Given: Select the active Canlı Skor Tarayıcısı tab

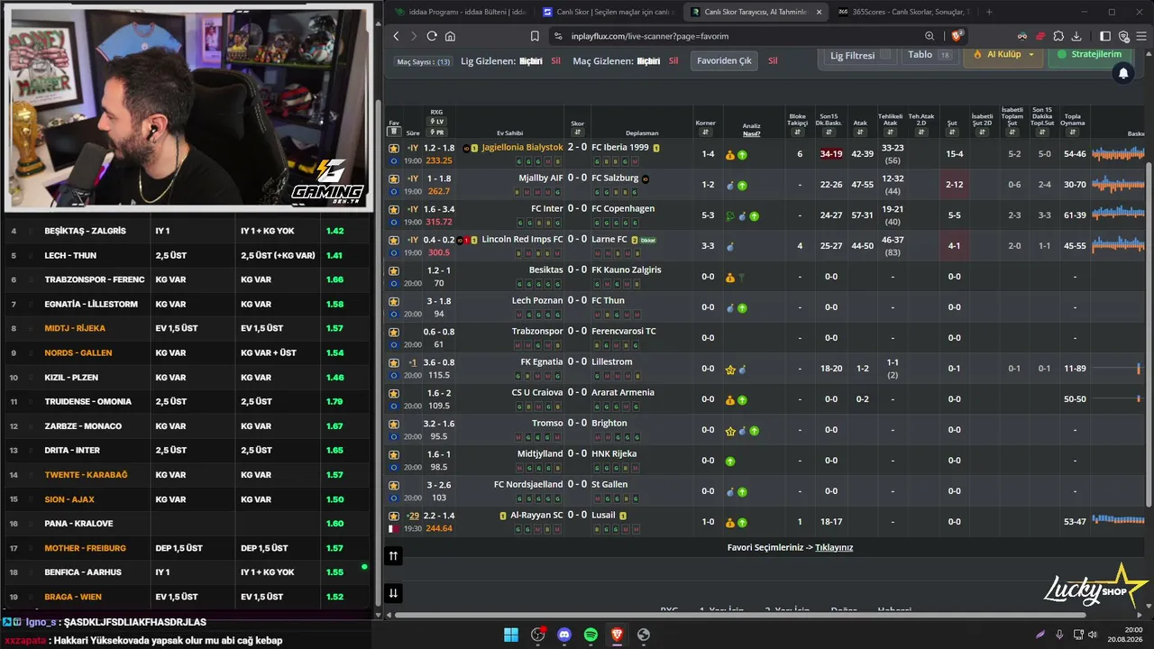Looking at the screenshot, I should coord(756,12).
